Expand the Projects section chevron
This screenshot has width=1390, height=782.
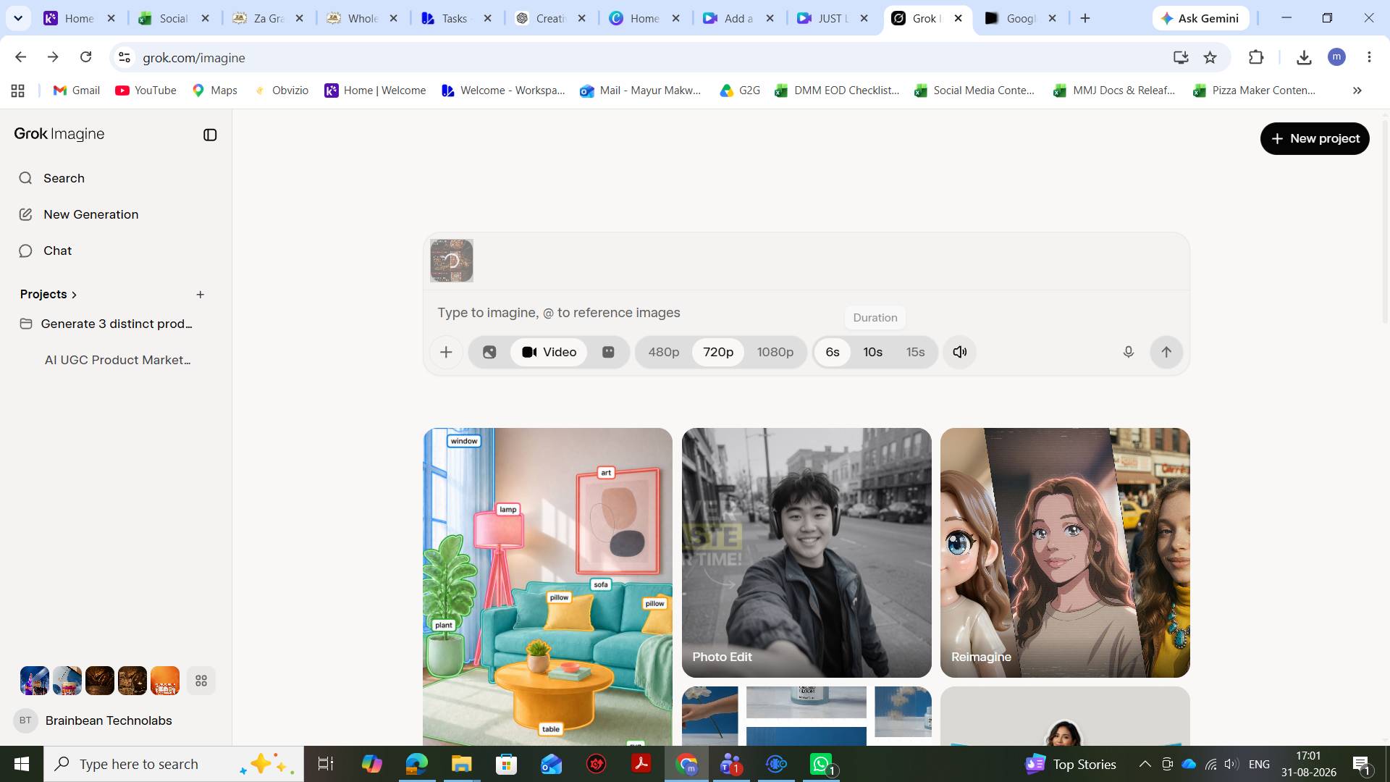pyautogui.click(x=74, y=295)
